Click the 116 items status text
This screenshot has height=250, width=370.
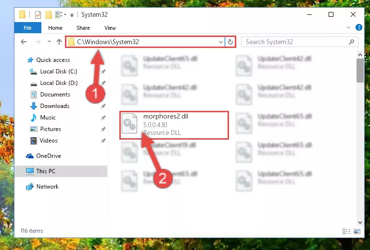point(32,231)
